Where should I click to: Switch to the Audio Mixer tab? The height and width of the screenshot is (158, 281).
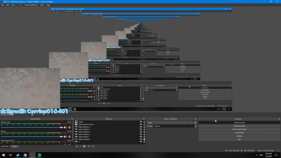tap(5, 146)
